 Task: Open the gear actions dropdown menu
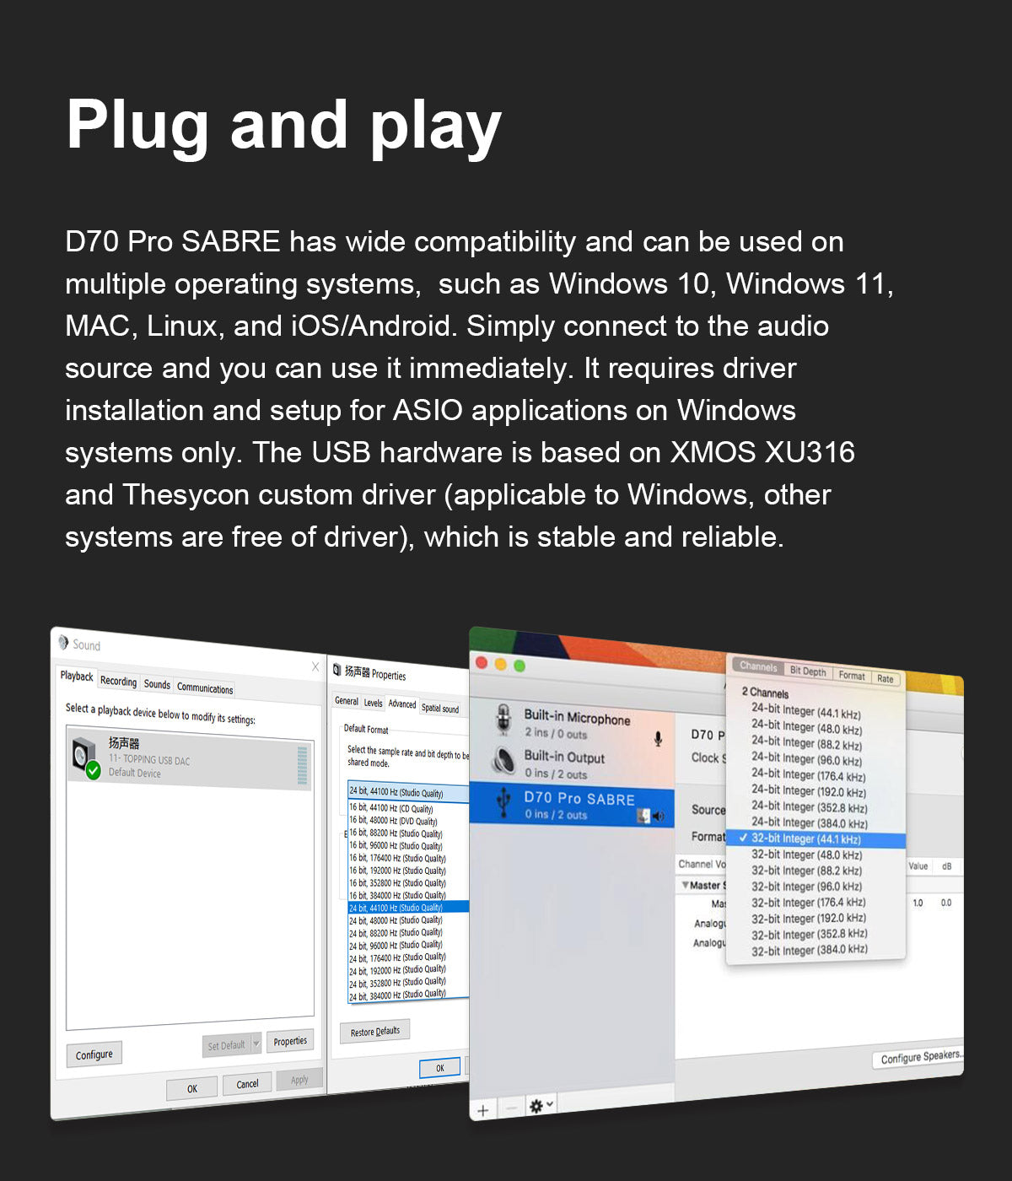[541, 1106]
